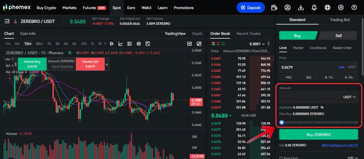Take a chart snapshot with camera icon

[190, 44]
